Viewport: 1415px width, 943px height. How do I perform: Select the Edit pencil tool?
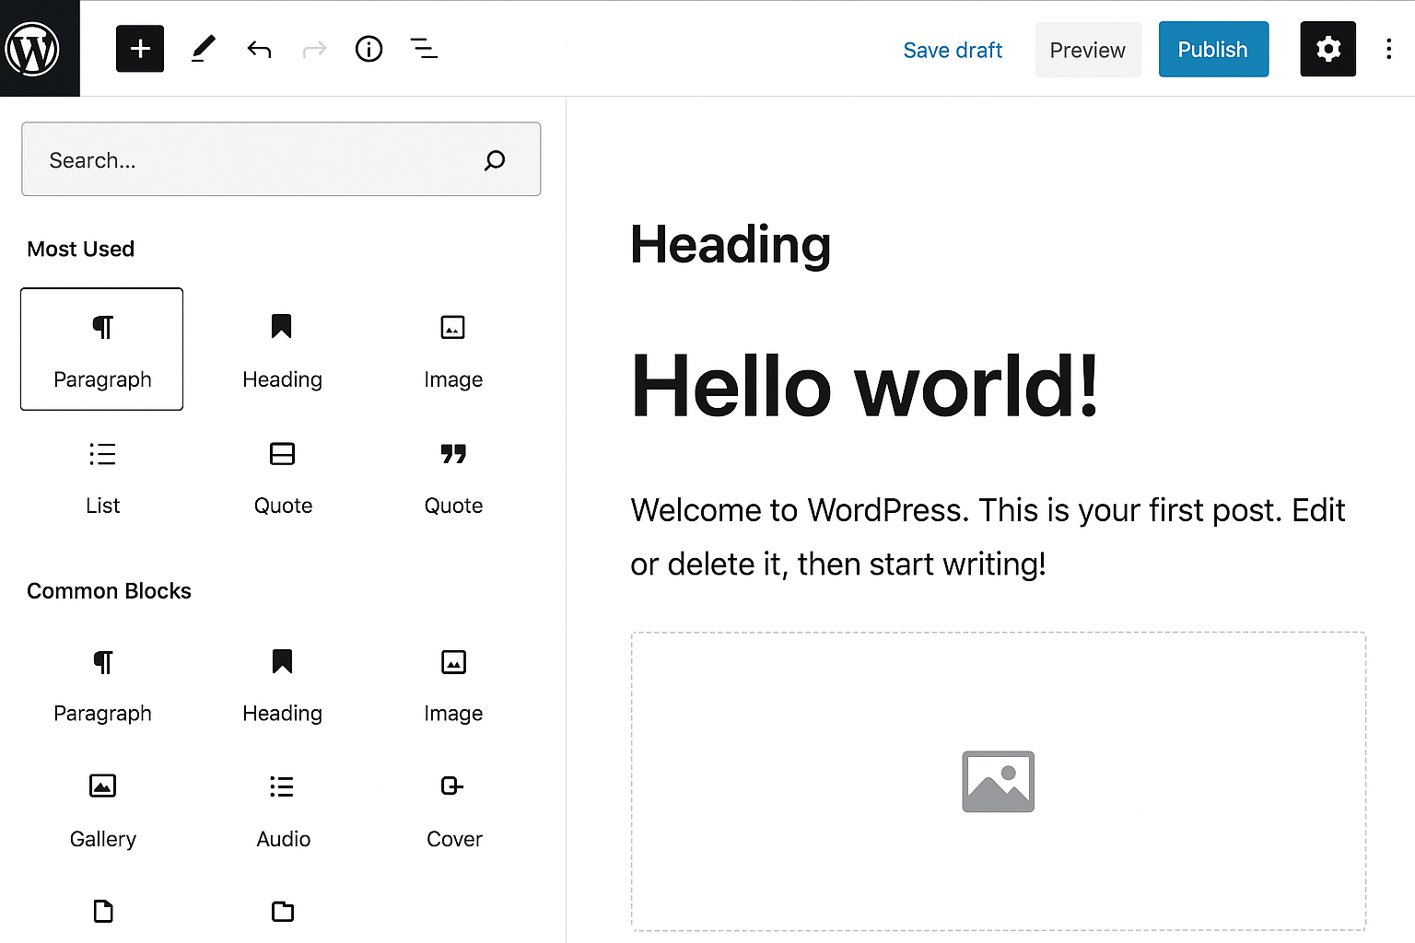tap(204, 49)
